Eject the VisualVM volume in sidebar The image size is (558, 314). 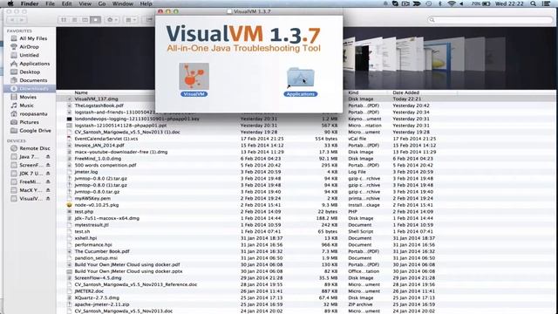(48, 199)
